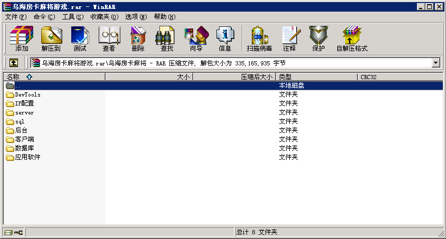Start the 向导 (Wizard) tool

coord(196,39)
